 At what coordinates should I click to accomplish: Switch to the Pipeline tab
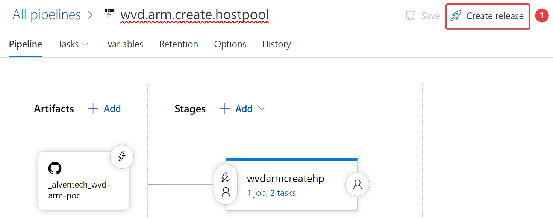26,44
